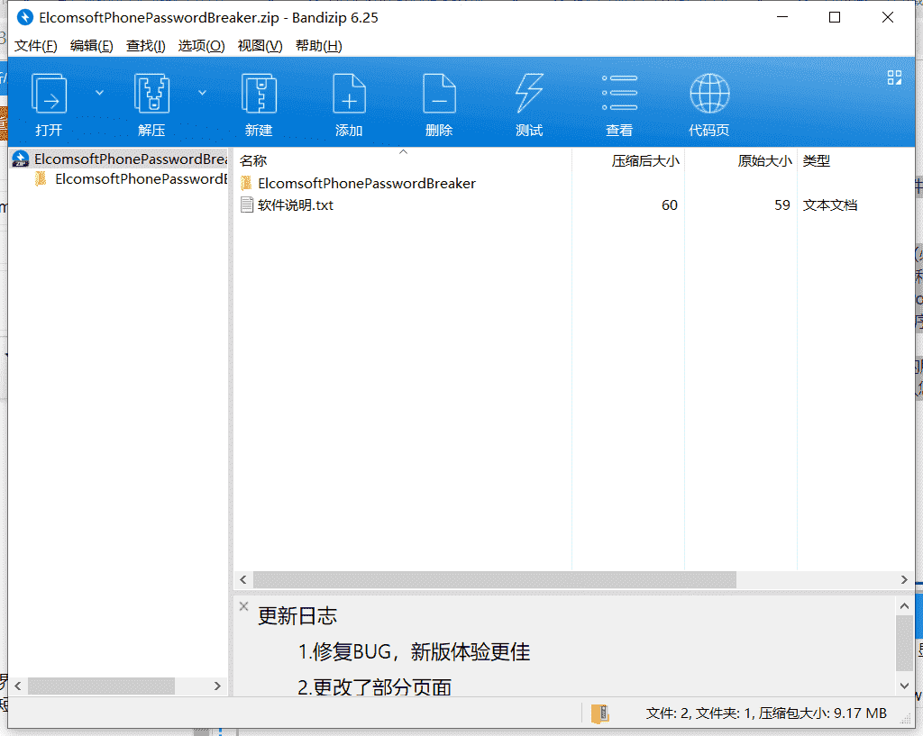Click the compressed size value 60
Image resolution: width=923 pixels, height=736 pixels.
click(670, 205)
